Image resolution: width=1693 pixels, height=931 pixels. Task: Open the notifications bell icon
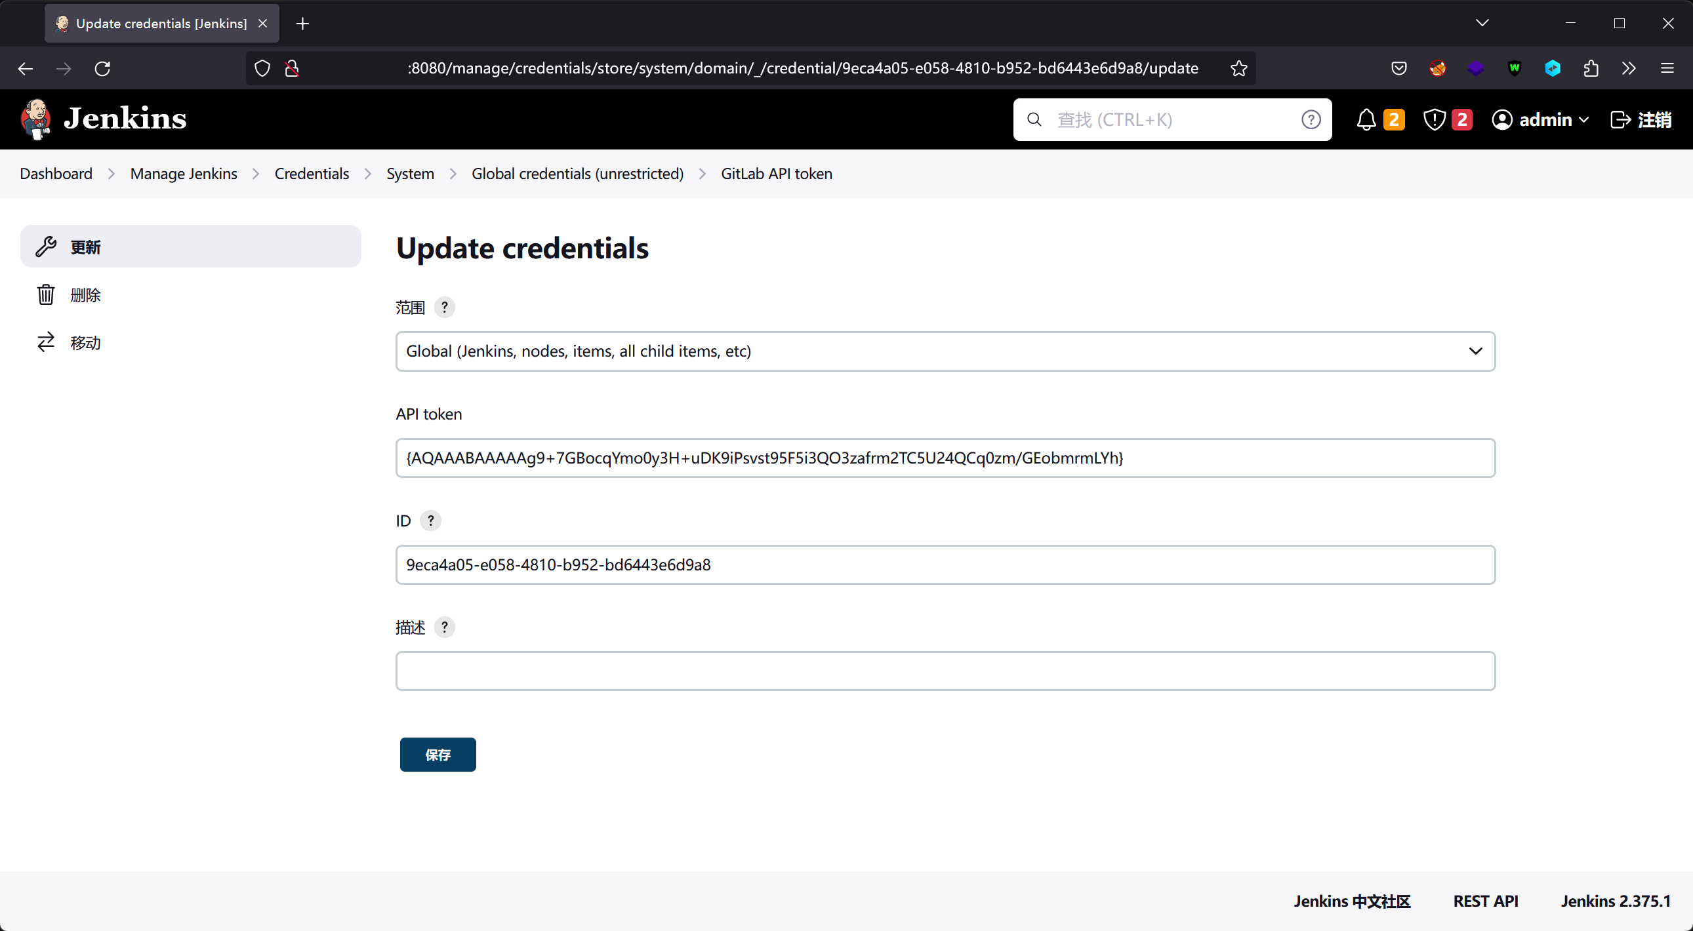[1366, 119]
